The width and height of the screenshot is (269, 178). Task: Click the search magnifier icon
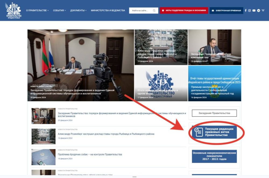(154, 11)
